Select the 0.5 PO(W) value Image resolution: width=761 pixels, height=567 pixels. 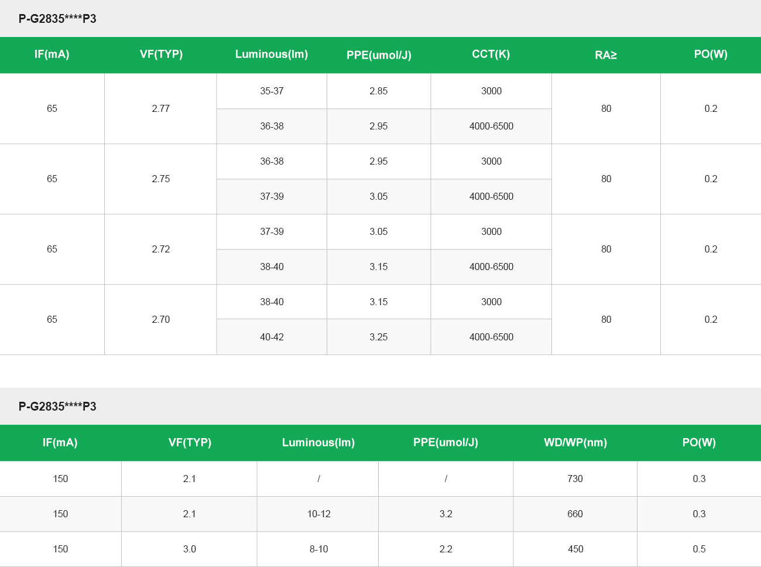699,549
